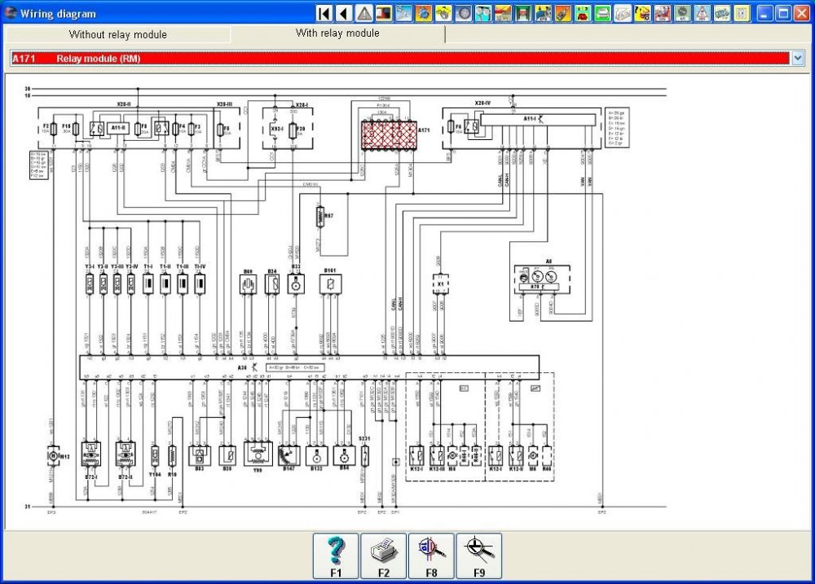Viewport: 815px width, 584px height.
Task: Open the red telephone toolbar icon
Action: pos(584,14)
